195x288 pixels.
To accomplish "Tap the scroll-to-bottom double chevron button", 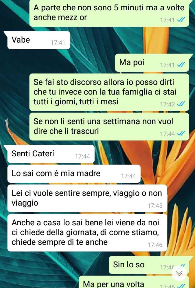I will click(x=179, y=273).
